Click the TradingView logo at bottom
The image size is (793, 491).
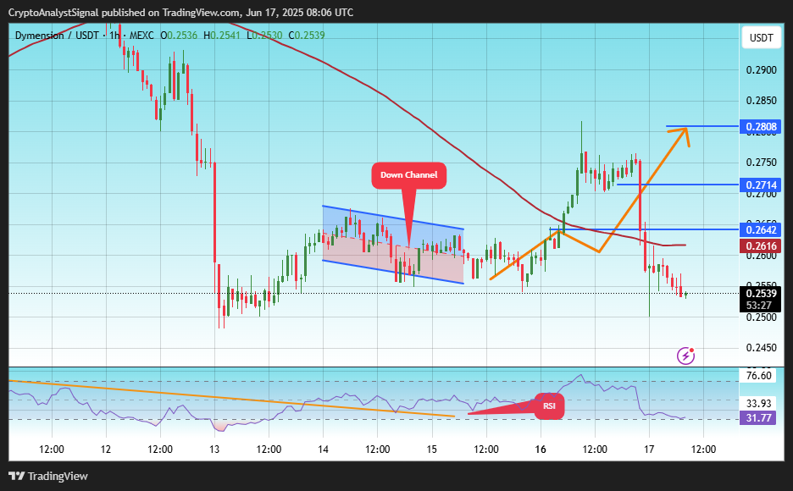[48, 477]
